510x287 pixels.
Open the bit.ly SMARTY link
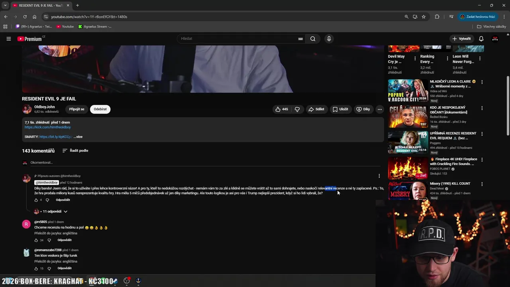click(x=56, y=137)
